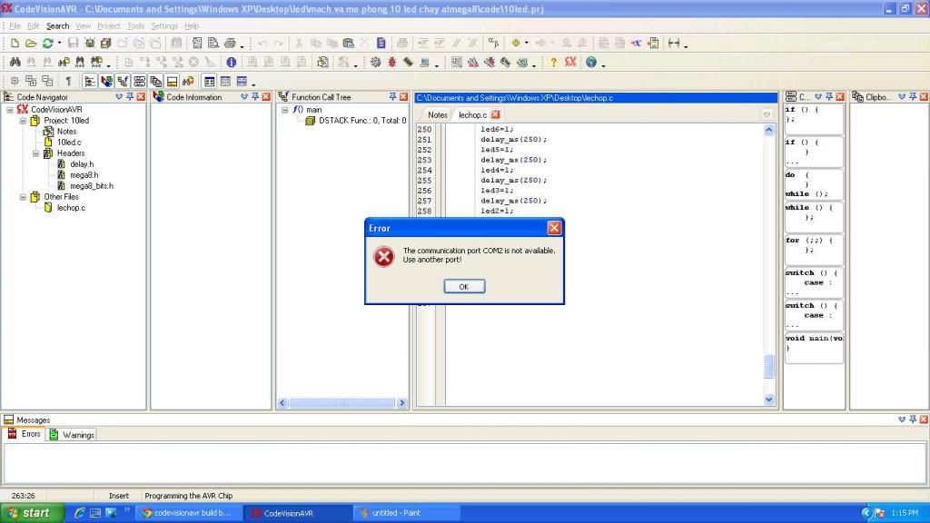Open the Code Navigator panel dropdown arrow

point(119,96)
